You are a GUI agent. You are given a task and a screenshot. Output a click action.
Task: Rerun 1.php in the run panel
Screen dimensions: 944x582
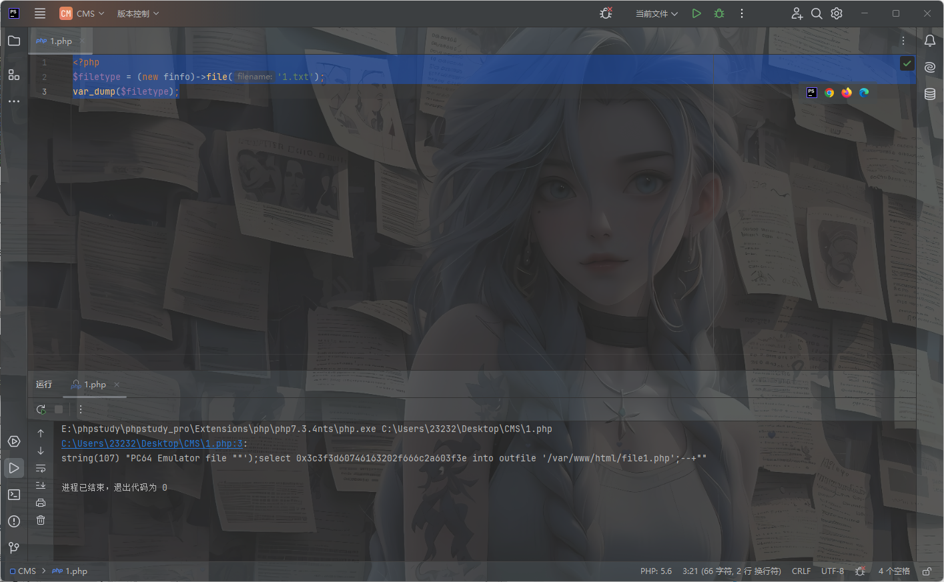[x=41, y=409]
